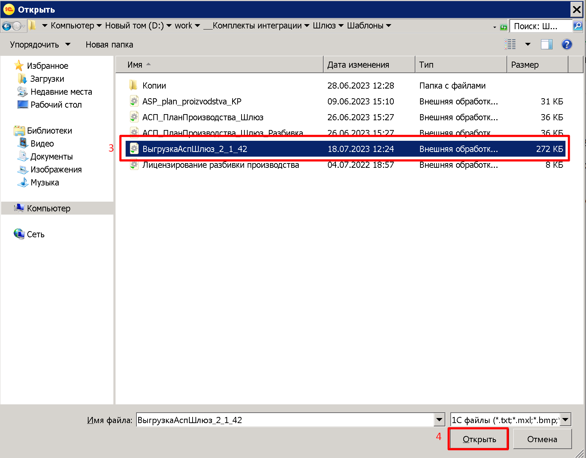Open the file name combo box dropdown
Image resolution: width=586 pixels, height=458 pixels.
tap(439, 419)
